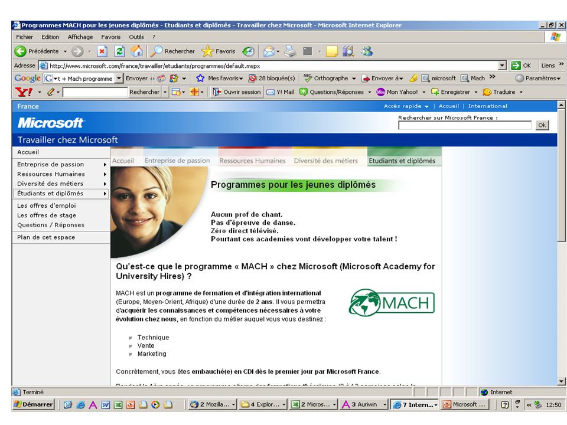Open Les offres de stage link
567x425 pixels.
[47, 215]
